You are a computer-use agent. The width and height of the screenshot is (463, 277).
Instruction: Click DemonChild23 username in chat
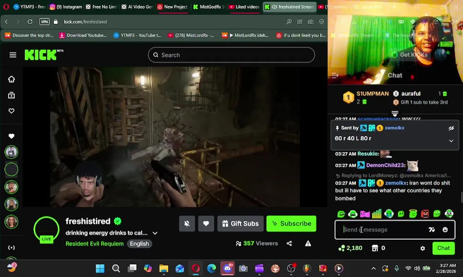385,165
